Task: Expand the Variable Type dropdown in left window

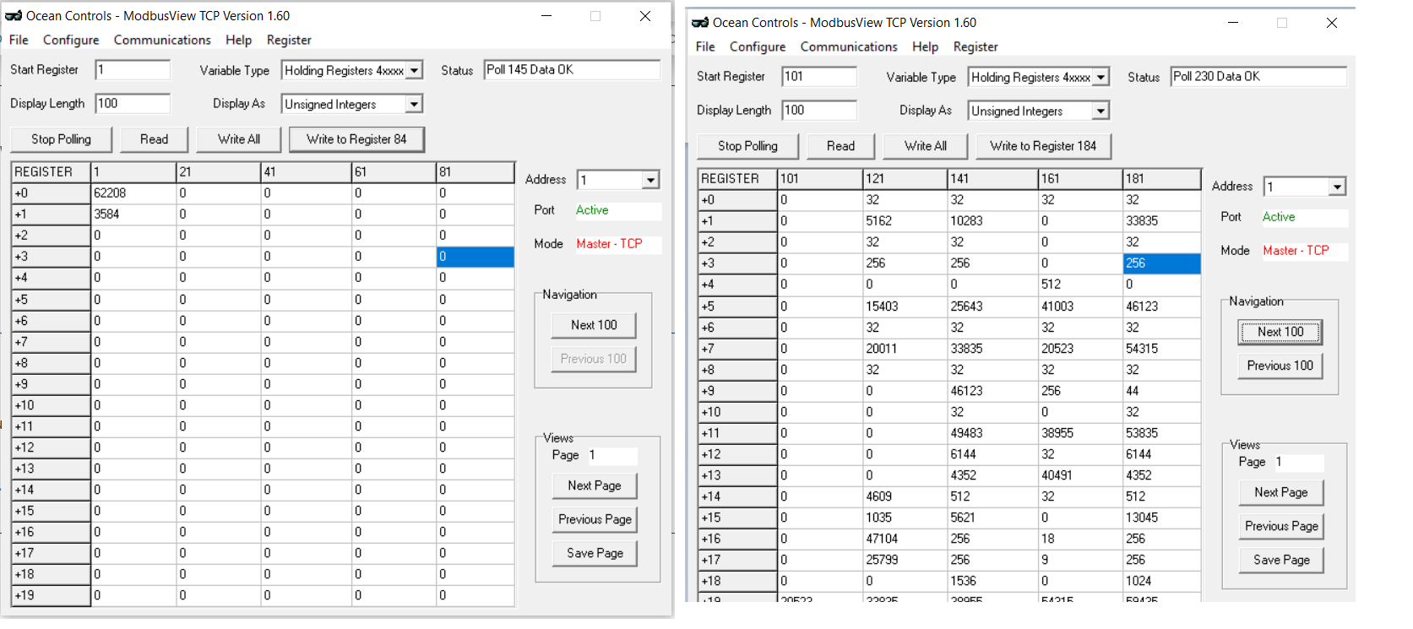Action: coord(414,71)
